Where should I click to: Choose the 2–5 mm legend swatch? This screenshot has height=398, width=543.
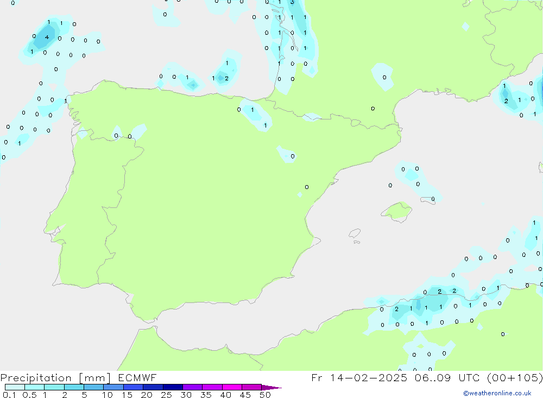74,387
